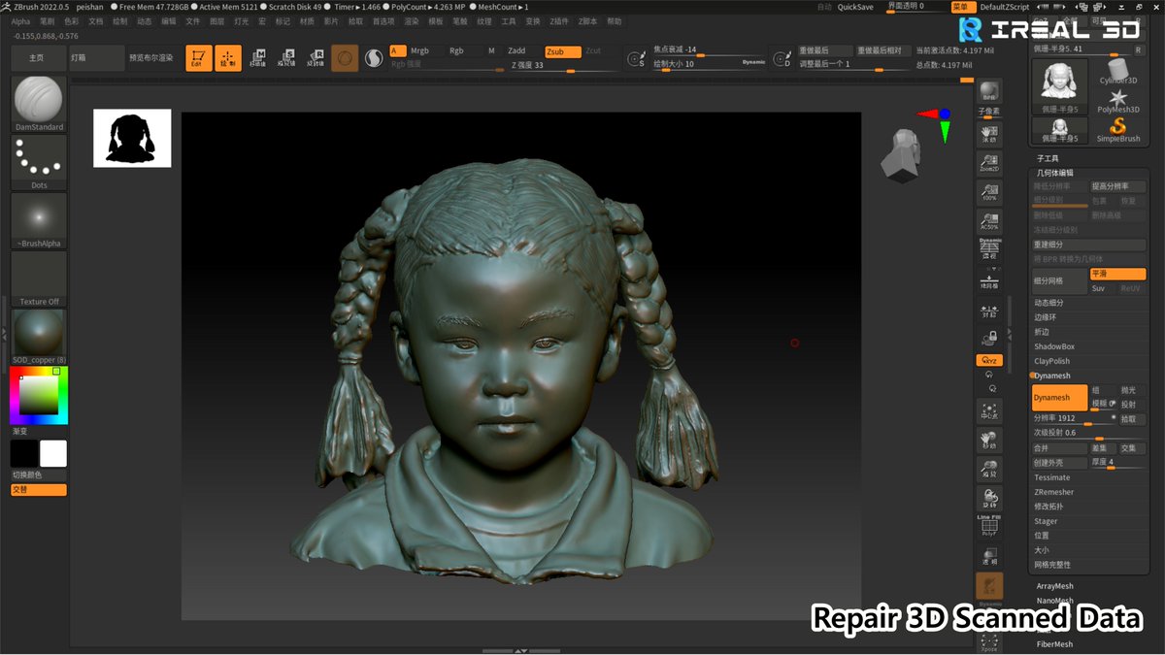Click the Xpose icon
Screen dimensions: 1165x655
(989, 642)
